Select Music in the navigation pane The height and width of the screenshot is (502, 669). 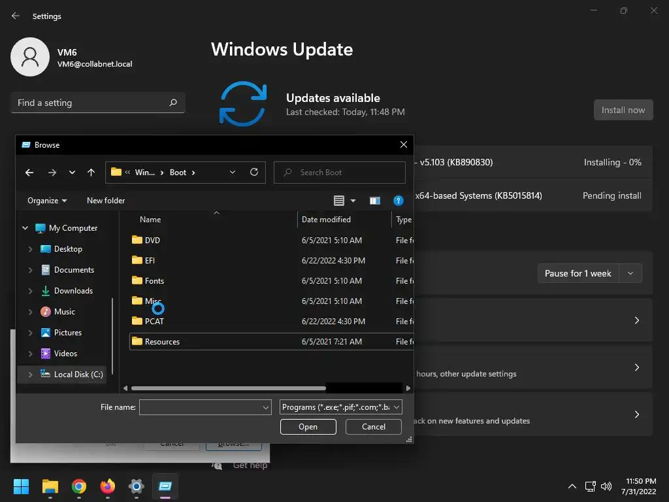64,312
